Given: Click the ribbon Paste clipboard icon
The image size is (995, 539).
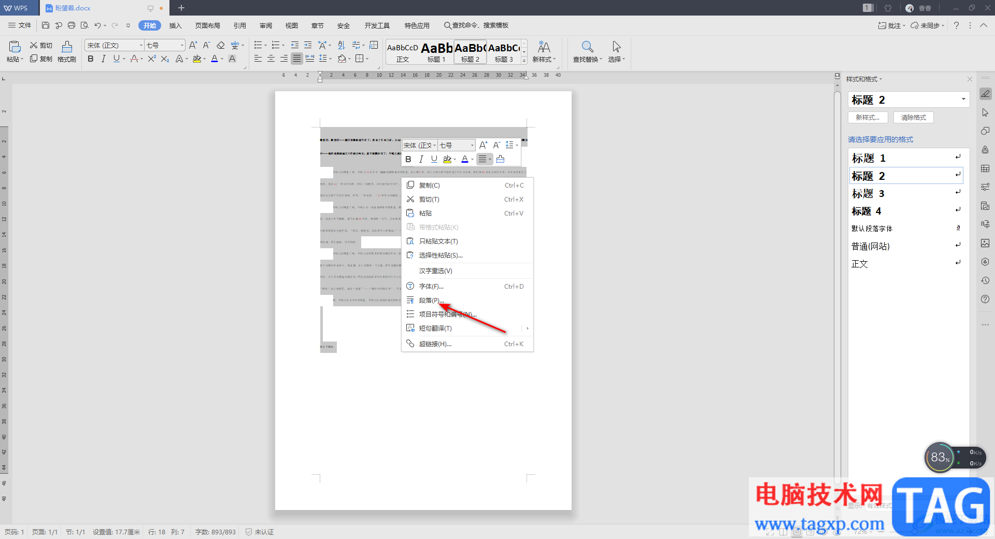Looking at the screenshot, I should (x=15, y=47).
